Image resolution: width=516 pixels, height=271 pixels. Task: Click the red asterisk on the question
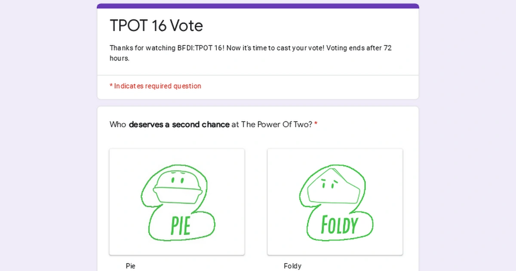pos(316,124)
